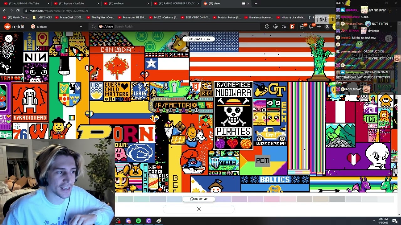
Task: Click the Create Post plus icon
Action: pyautogui.click(x=319, y=27)
